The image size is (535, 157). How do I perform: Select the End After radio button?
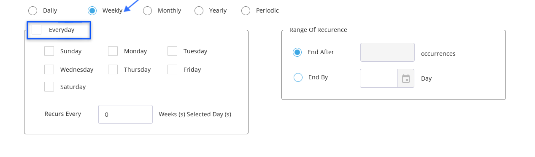point(297,52)
